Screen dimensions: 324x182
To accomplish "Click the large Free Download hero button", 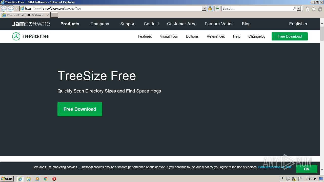I will (x=80, y=109).
